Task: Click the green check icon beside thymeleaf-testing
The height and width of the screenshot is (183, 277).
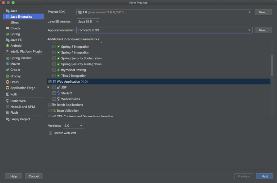Action: (x=58, y=70)
